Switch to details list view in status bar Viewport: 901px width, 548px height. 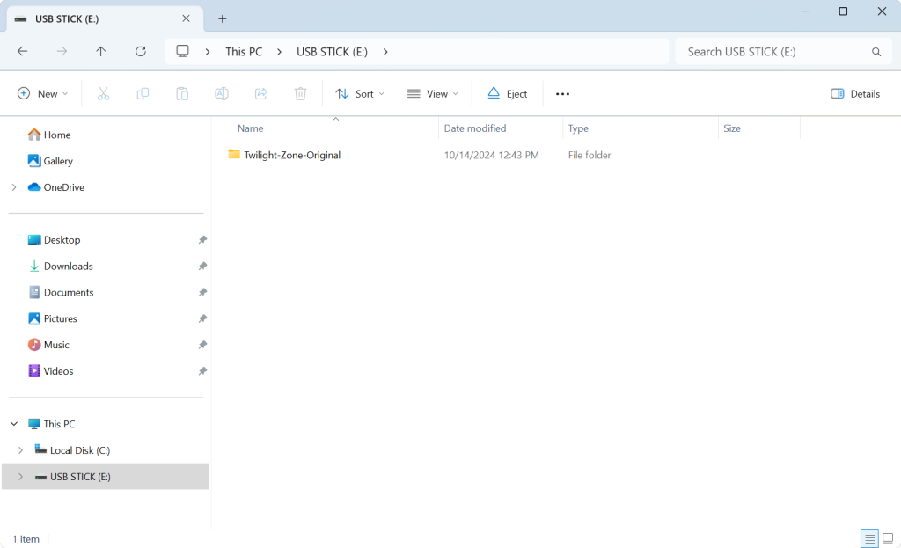tap(869, 538)
